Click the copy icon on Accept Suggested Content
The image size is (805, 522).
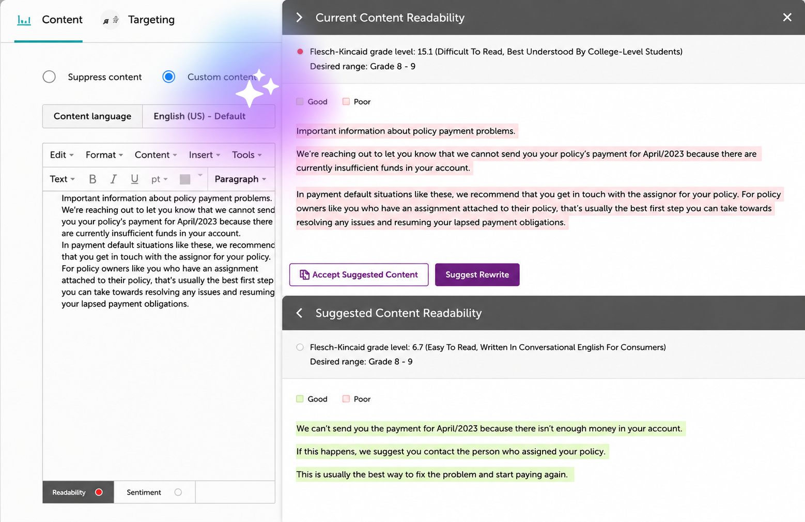(304, 274)
